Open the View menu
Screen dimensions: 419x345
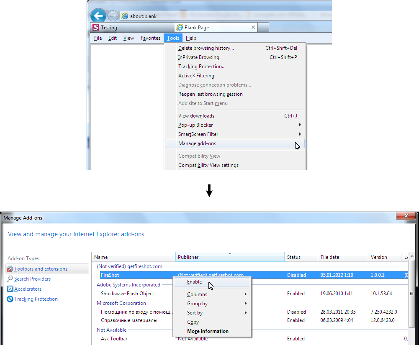coord(129,38)
